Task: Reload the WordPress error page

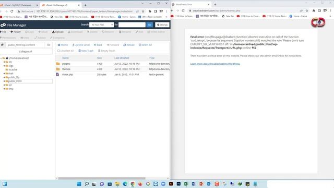Action: click(183, 10)
